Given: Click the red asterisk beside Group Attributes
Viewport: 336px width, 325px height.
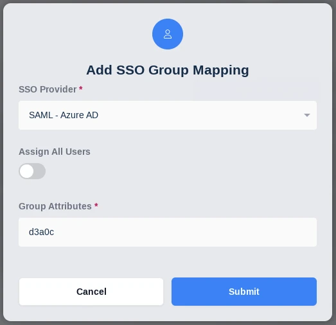Looking at the screenshot, I should (96, 206).
